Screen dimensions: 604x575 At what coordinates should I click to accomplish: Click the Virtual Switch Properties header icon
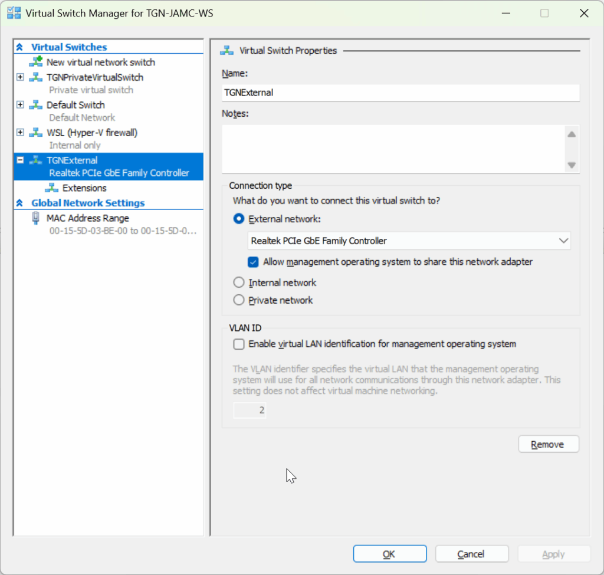[x=227, y=51]
